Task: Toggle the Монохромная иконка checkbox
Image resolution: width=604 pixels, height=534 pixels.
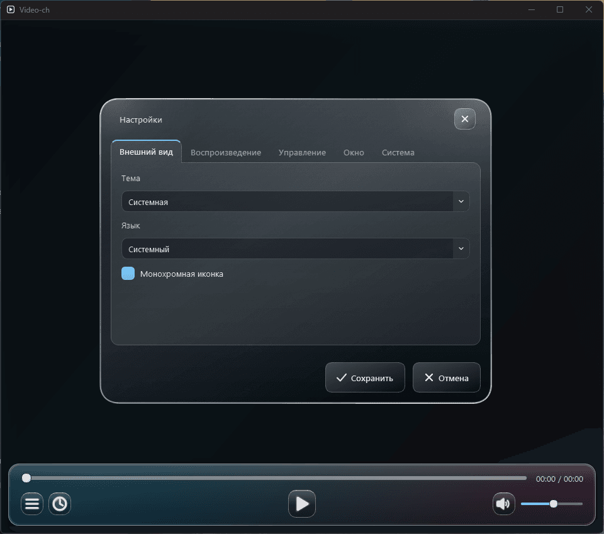Action: click(128, 274)
